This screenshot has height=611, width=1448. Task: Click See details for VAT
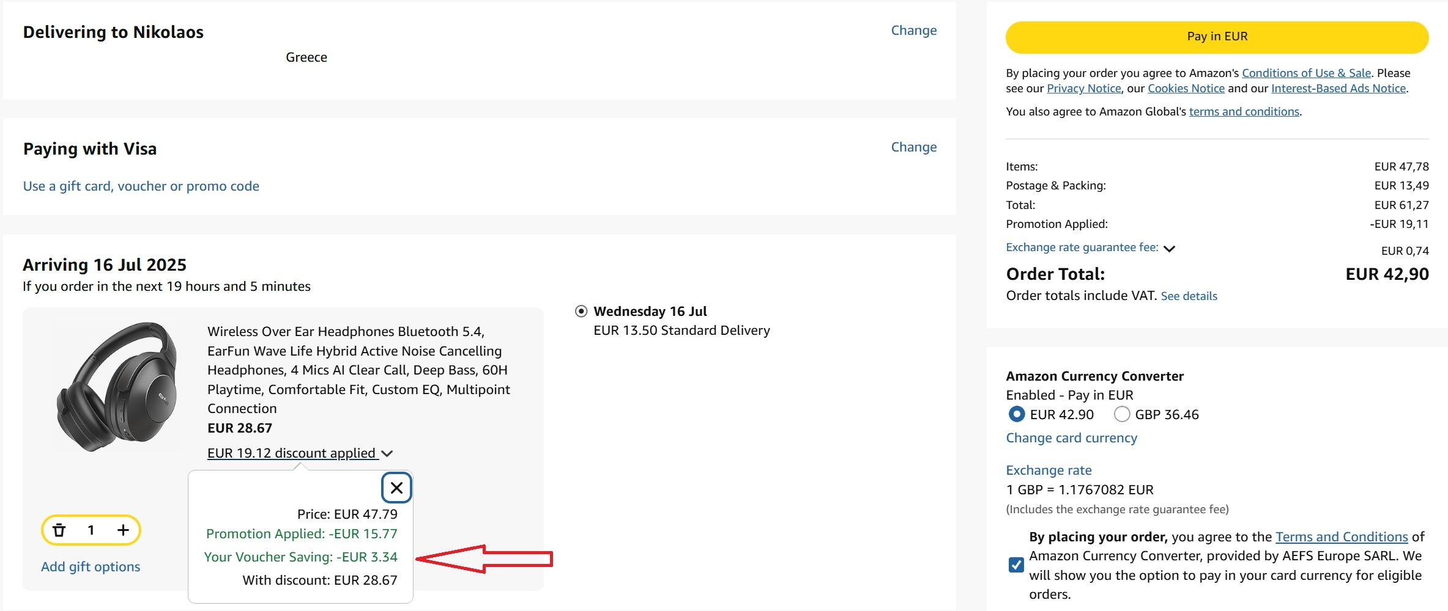(x=1189, y=296)
